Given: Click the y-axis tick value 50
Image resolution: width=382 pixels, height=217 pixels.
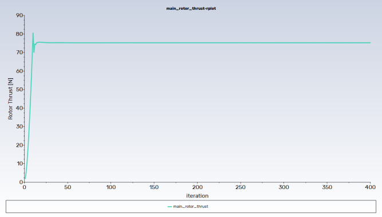Looking at the screenshot, I should point(19,90).
